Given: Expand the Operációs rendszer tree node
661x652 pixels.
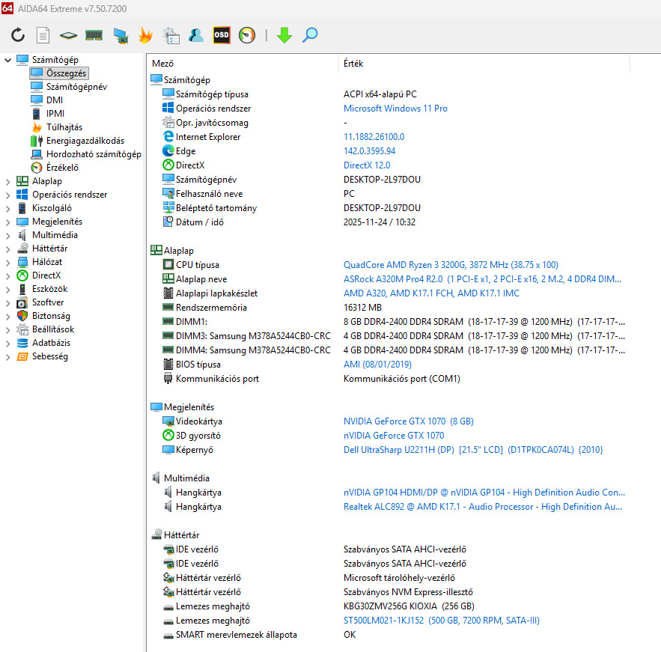Looking at the screenshot, I should [x=7, y=195].
